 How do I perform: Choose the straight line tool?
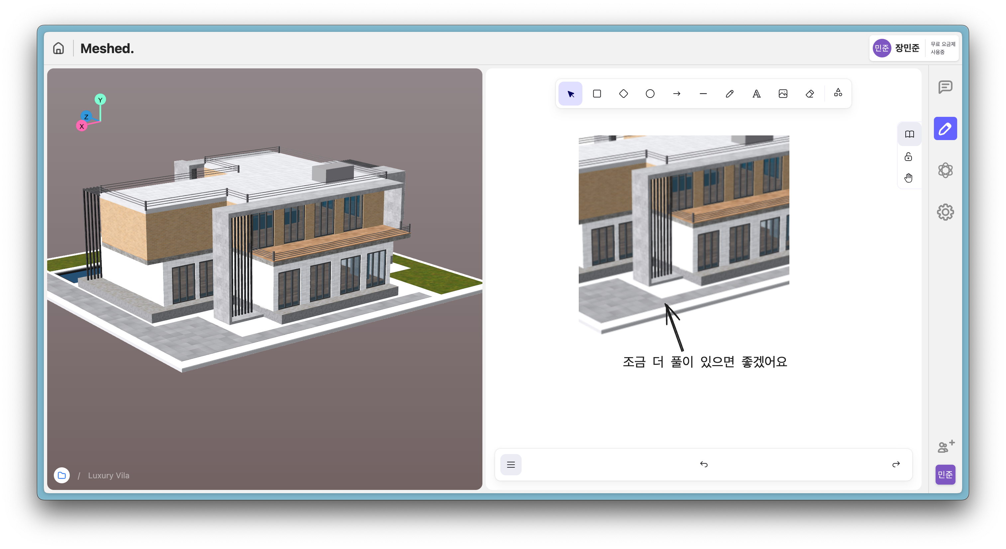point(703,94)
